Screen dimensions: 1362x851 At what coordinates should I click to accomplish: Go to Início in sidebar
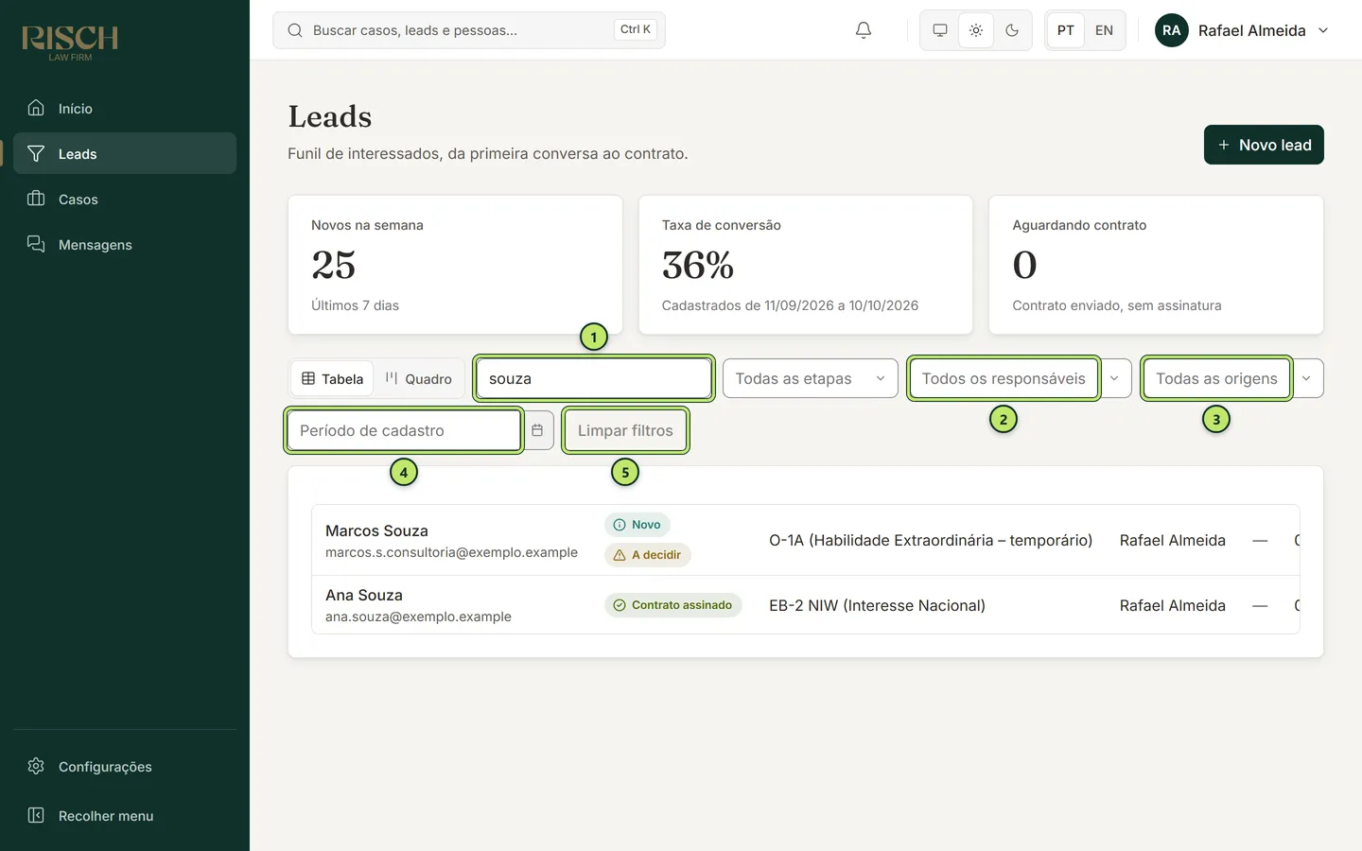(x=125, y=108)
